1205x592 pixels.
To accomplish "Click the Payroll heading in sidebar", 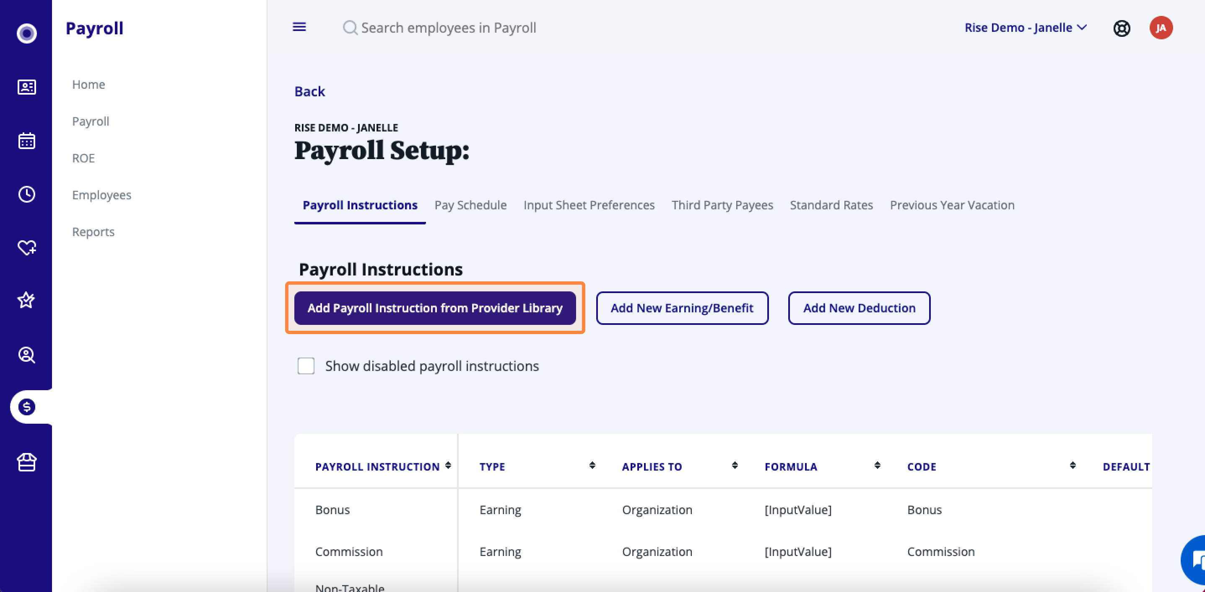I will pos(94,28).
